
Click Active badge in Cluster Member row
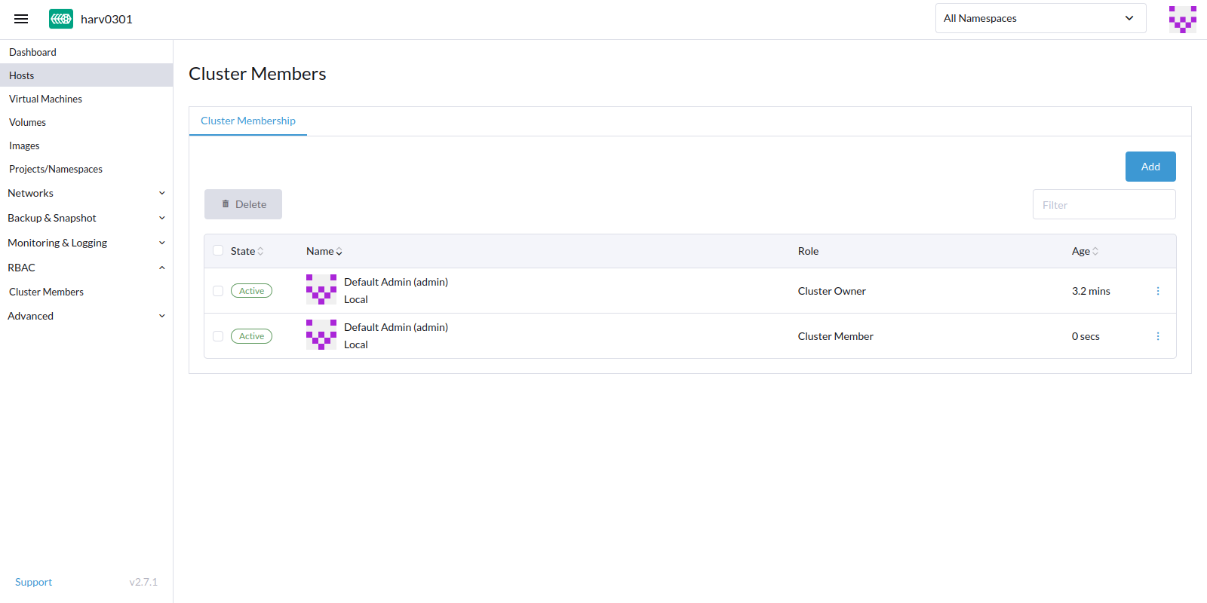tap(251, 336)
